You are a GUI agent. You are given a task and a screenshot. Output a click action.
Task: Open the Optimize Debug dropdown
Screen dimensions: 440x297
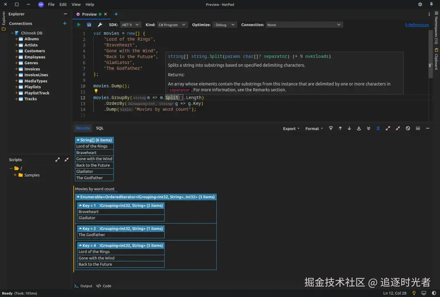224,25
